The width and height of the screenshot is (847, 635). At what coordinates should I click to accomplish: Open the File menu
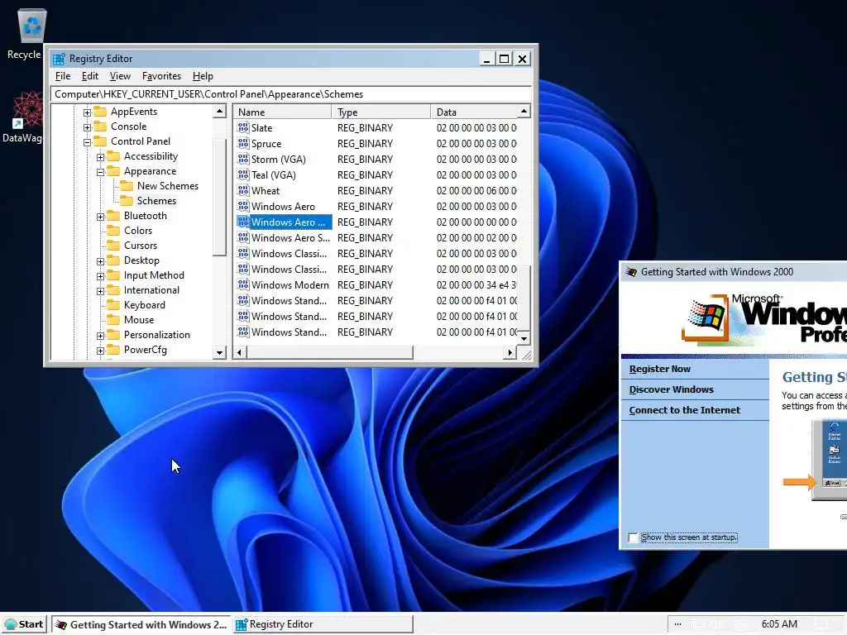click(x=63, y=76)
